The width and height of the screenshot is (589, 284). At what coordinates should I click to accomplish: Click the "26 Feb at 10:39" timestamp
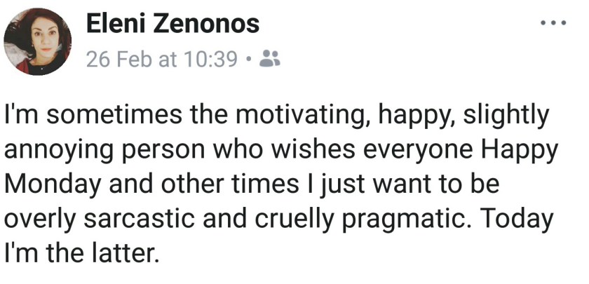tap(162, 60)
